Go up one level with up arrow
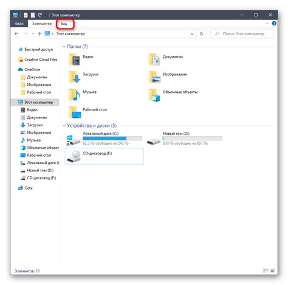The height and width of the screenshot is (285, 288). 39,34
